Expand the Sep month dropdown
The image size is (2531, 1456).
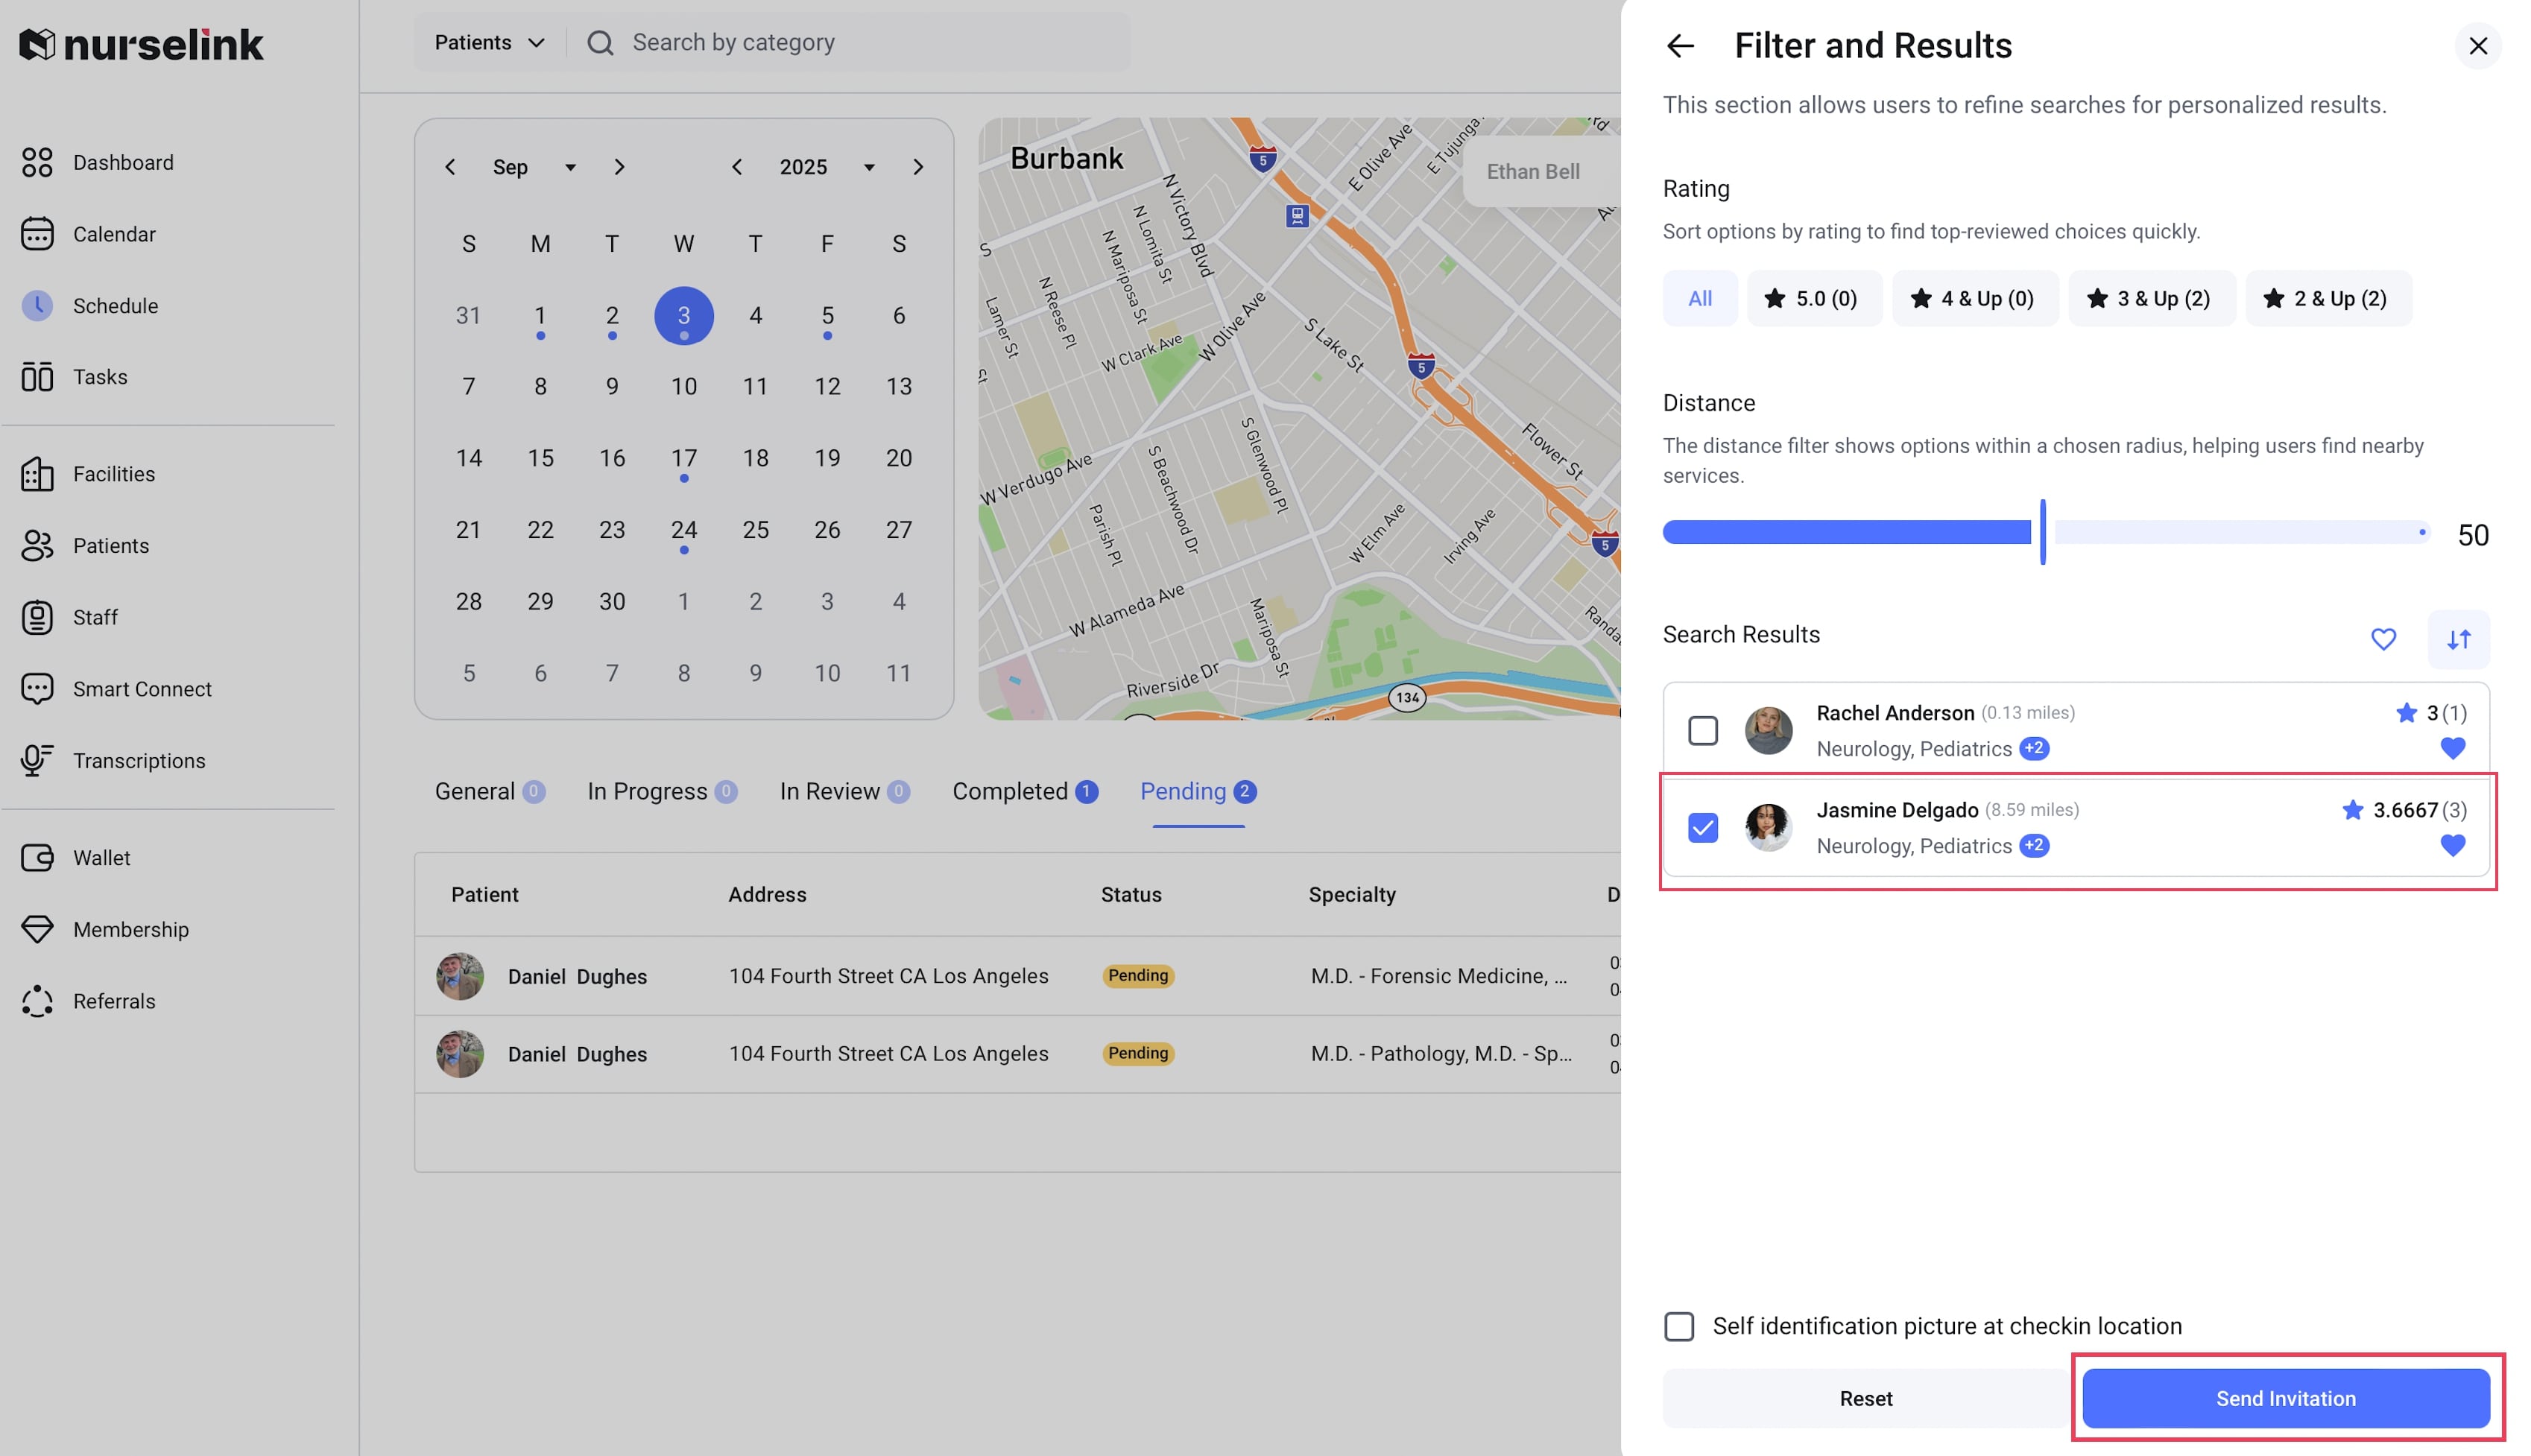[x=570, y=167]
